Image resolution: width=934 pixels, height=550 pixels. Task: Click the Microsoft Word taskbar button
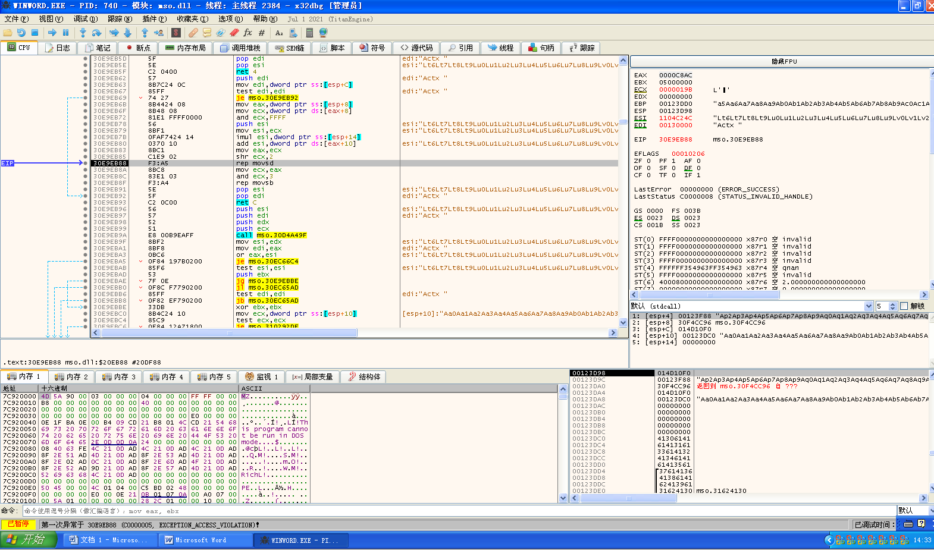tap(195, 540)
